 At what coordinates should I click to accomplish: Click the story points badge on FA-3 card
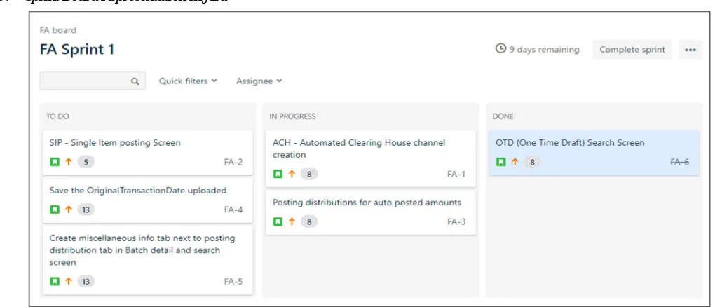[308, 221]
